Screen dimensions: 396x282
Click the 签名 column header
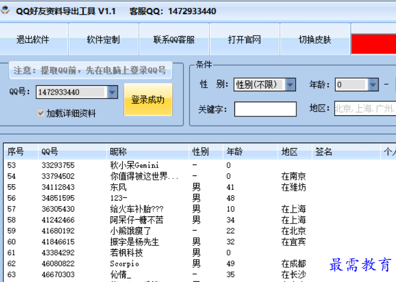pos(346,152)
